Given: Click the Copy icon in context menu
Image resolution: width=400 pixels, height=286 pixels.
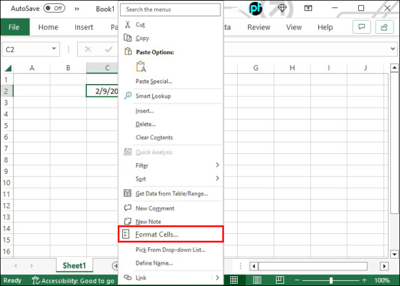Looking at the screenshot, I should pos(128,38).
